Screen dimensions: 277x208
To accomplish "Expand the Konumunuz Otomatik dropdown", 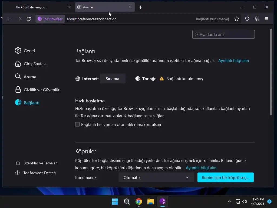I will [156, 177].
